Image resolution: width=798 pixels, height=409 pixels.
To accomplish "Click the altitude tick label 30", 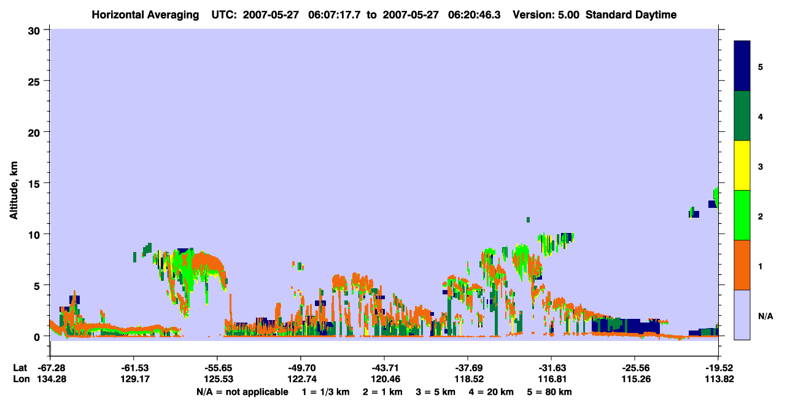I will coord(36,30).
